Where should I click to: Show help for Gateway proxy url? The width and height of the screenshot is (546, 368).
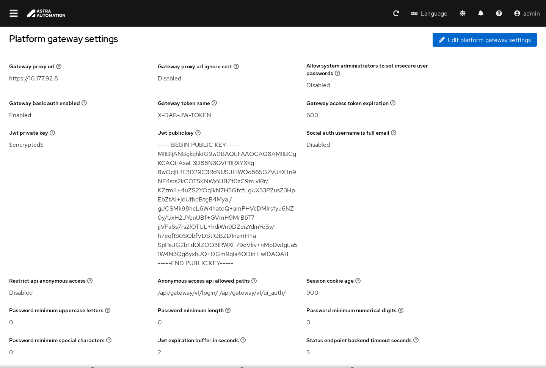coord(59,66)
